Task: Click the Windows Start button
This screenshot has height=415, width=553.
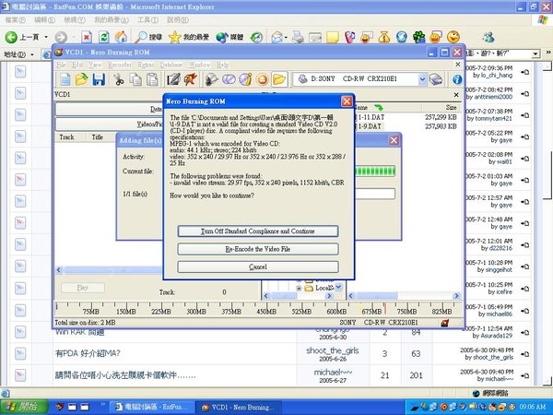Action: (24, 407)
